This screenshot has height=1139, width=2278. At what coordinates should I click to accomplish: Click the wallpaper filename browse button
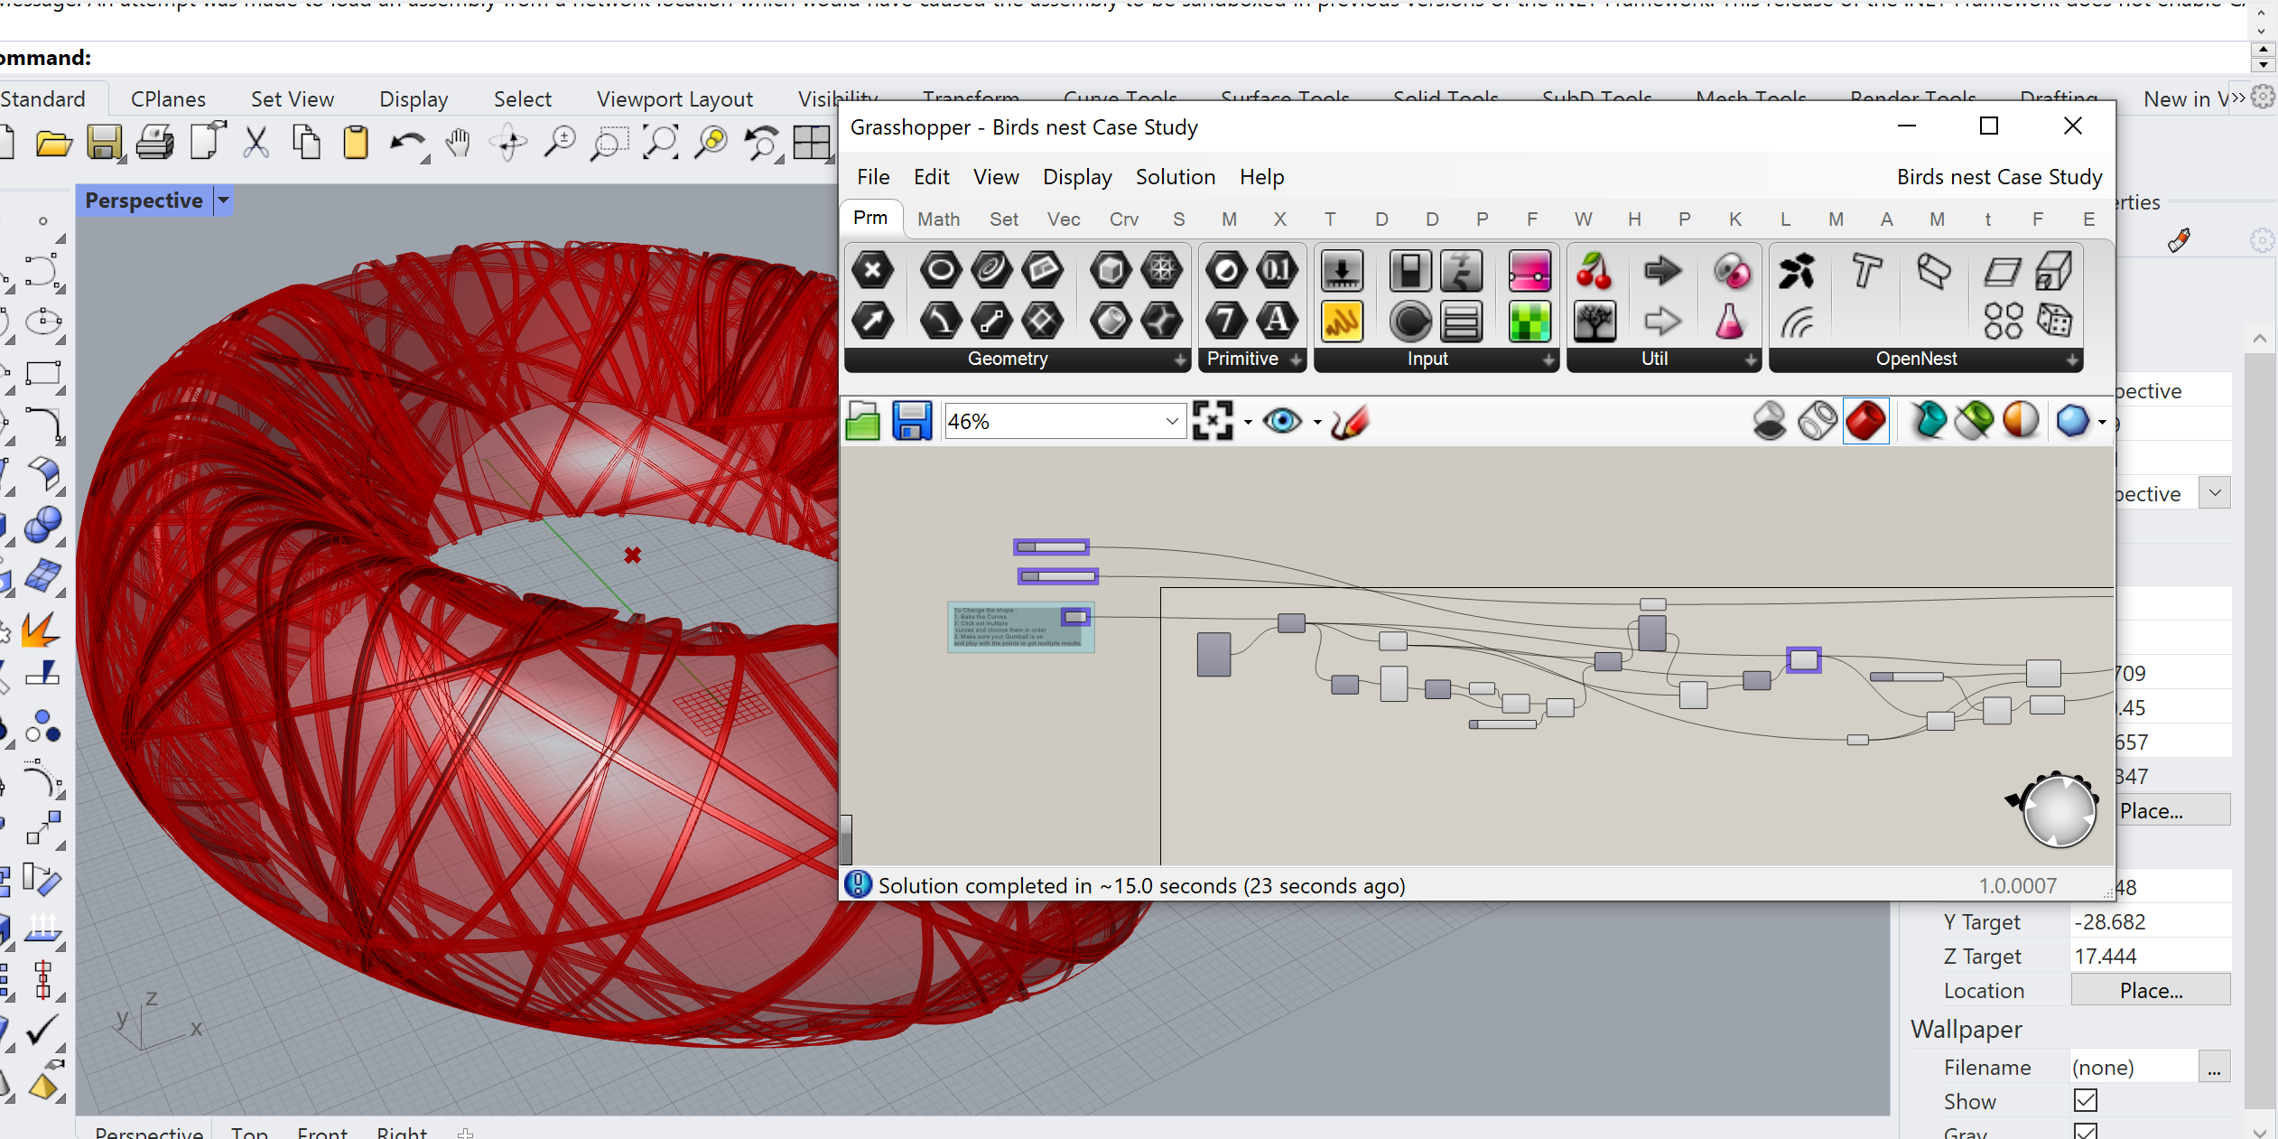[x=2213, y=1068]
